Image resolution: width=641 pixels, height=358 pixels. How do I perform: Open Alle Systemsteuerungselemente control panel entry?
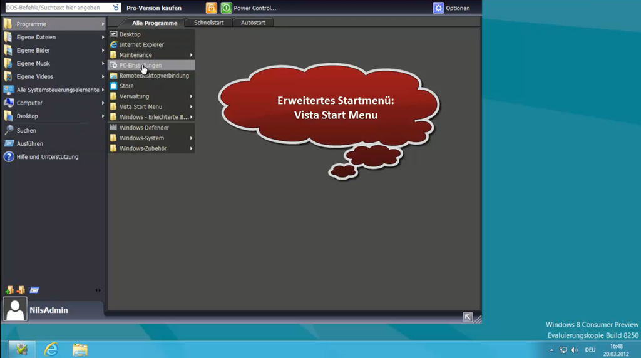tap(53, 89)
